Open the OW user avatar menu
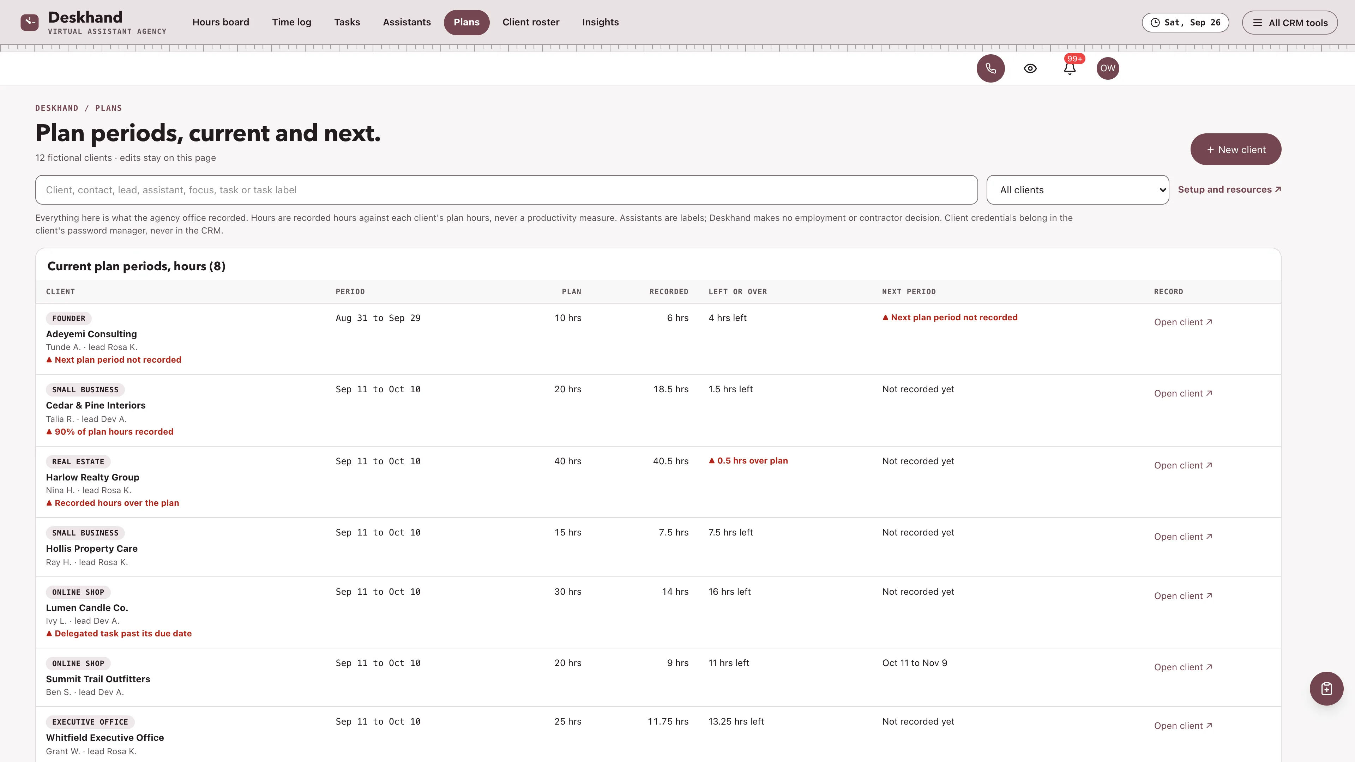1355x762 pixels. pyautogui.click(x=1107, y=68)
